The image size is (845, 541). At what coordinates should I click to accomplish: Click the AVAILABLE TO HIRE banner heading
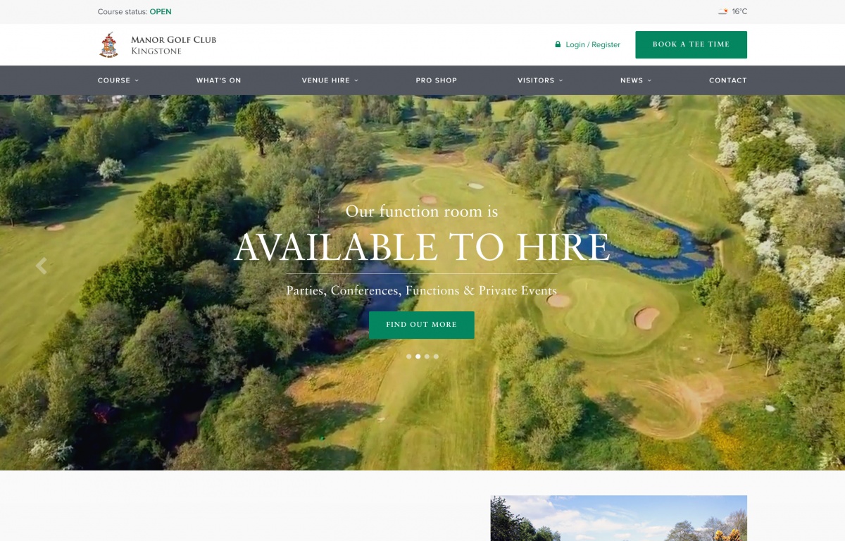click(420, 247)
